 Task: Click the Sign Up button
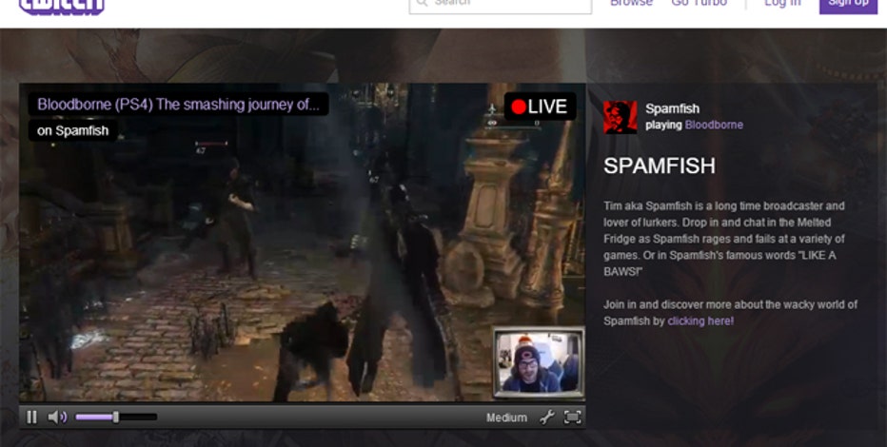click(x=849, y=5)
